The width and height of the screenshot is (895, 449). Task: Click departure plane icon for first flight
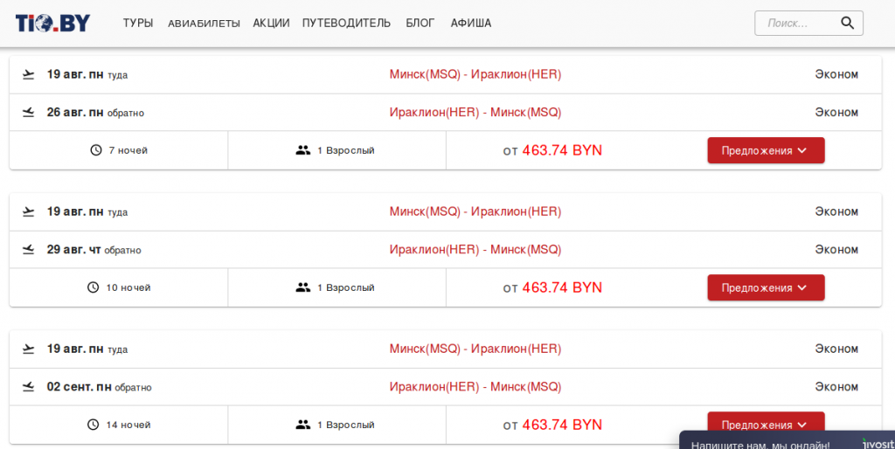29,74
